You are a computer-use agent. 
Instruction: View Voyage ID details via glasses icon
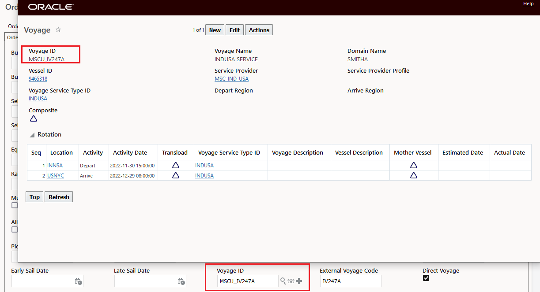291,281
